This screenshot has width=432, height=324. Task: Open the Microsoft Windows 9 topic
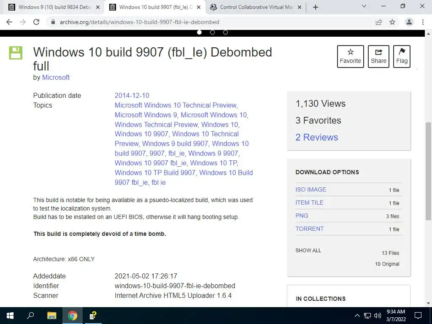click(146, 115)
